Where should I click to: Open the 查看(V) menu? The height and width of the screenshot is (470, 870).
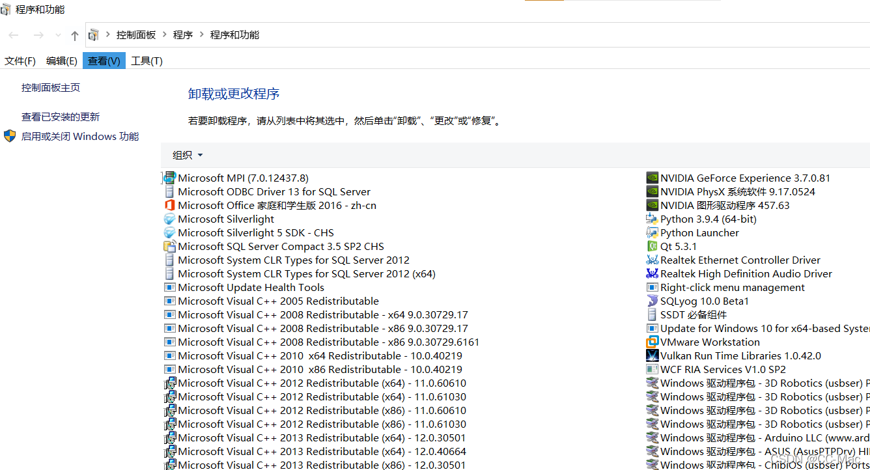[x=104, y=61]
